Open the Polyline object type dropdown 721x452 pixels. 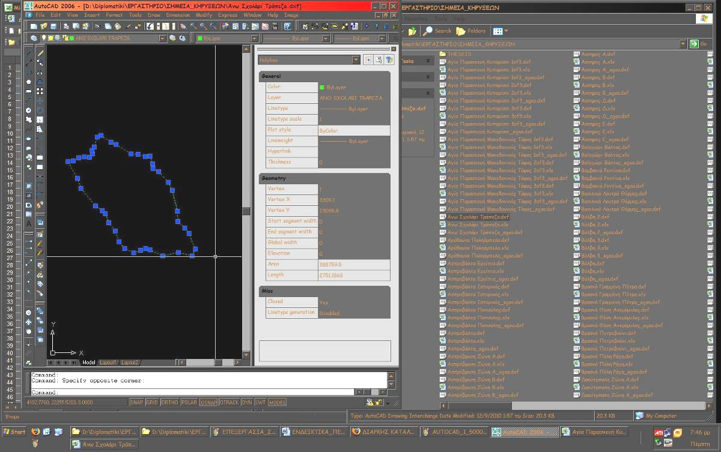point(356,60)
